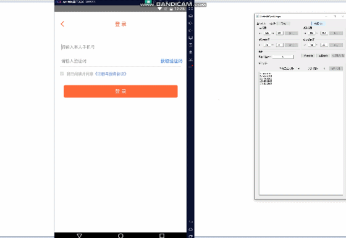Viewport: 346px width, 238px height.
Task: Open the three-dots more menu in emulator sidebar
Action: point(191,66)
